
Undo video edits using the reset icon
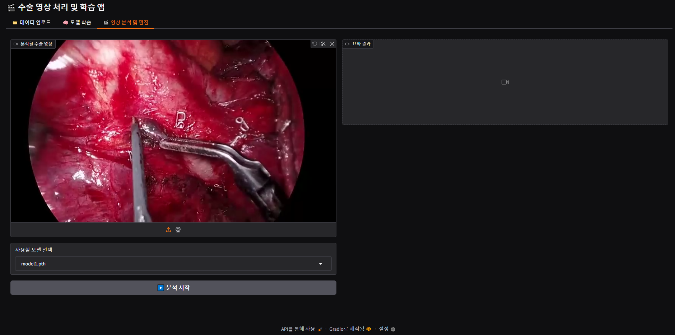[x=315, y=43]
